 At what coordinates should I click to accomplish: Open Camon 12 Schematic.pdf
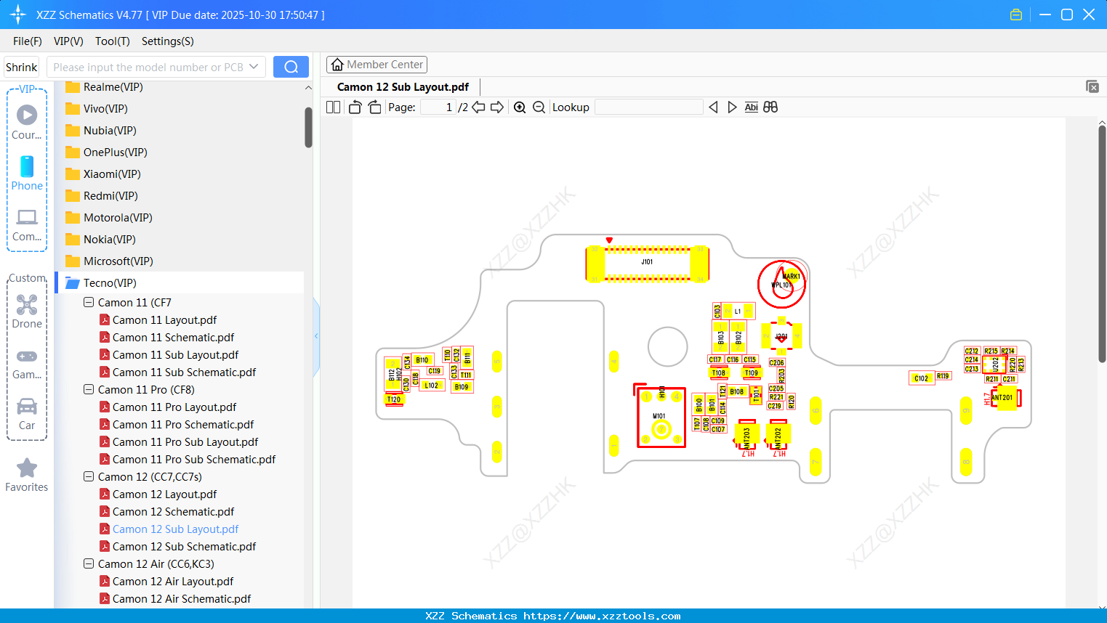click(x=173, y=512)
